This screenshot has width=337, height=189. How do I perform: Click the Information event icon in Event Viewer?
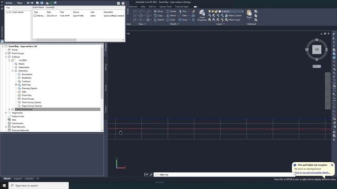[34, 16]
